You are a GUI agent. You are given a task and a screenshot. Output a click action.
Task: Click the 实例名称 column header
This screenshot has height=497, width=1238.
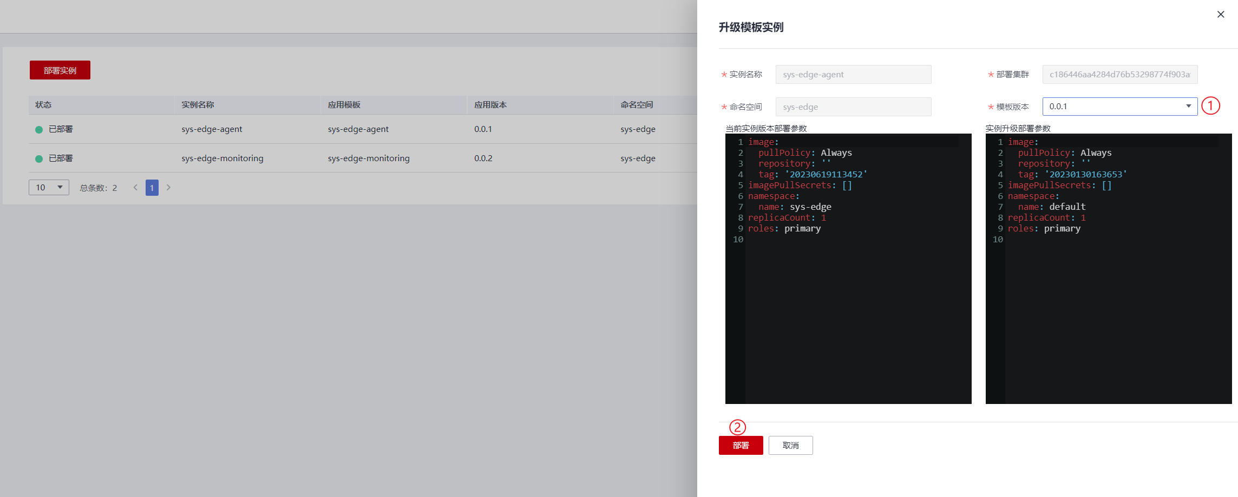[198, 105]
